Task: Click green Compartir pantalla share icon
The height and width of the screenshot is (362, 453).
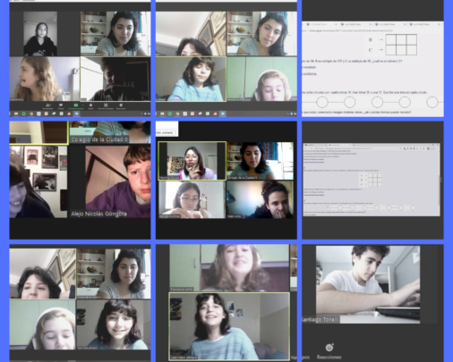Action: coord(76,105)
